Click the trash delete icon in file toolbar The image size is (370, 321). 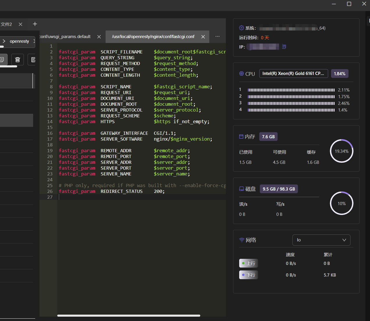tap(17, 60)
